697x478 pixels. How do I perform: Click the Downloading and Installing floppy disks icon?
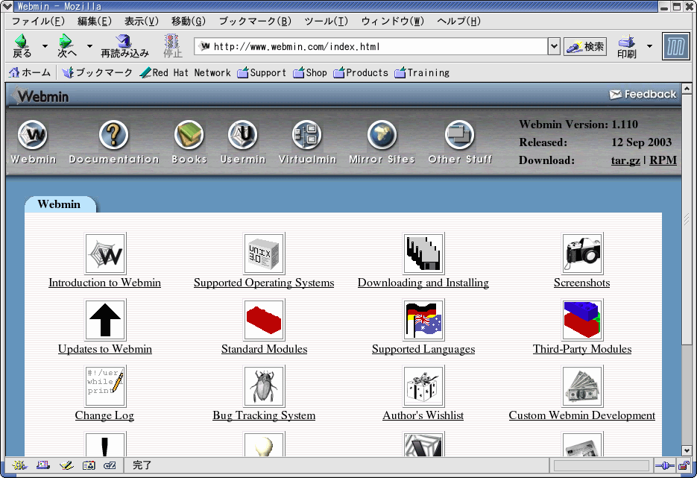(x=423, y=254)
